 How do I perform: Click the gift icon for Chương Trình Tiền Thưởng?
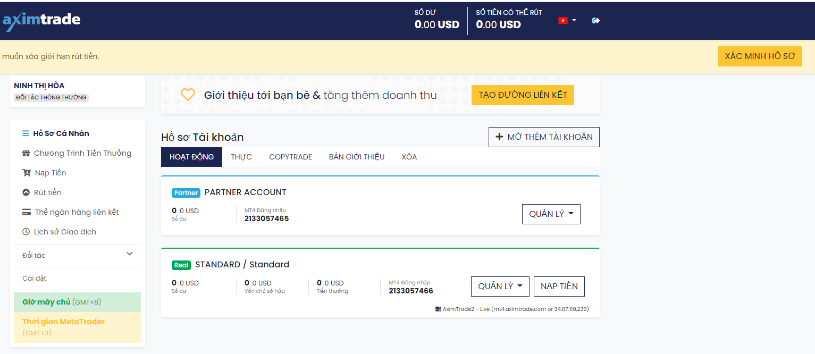(26, 153)
